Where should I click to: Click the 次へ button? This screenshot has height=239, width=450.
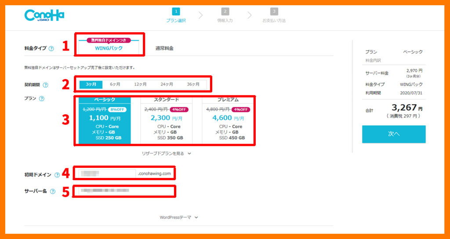pos(394,134)
